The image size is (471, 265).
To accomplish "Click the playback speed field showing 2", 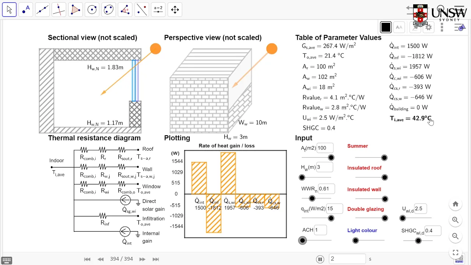I will (x=347, y=259).
